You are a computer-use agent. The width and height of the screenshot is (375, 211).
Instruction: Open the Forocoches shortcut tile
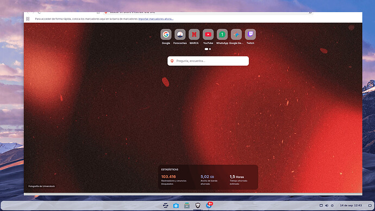click(x=180, y=34)
